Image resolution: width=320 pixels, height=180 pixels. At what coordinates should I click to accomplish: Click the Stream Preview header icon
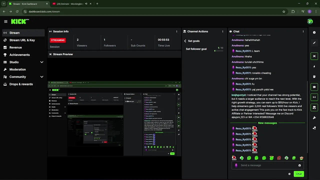tap(50, 54)
